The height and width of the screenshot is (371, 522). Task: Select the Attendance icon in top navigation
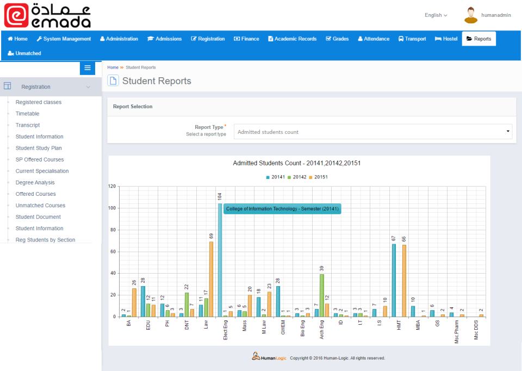coord(360,39)
